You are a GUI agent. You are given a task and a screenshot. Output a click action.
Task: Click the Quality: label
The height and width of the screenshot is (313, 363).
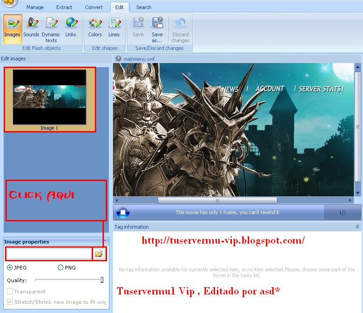pos(17,280)
